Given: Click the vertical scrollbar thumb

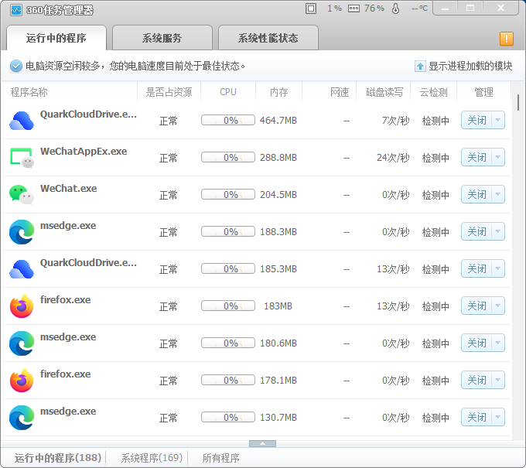Looking at the screenshot, I should (x=518, y=102).
